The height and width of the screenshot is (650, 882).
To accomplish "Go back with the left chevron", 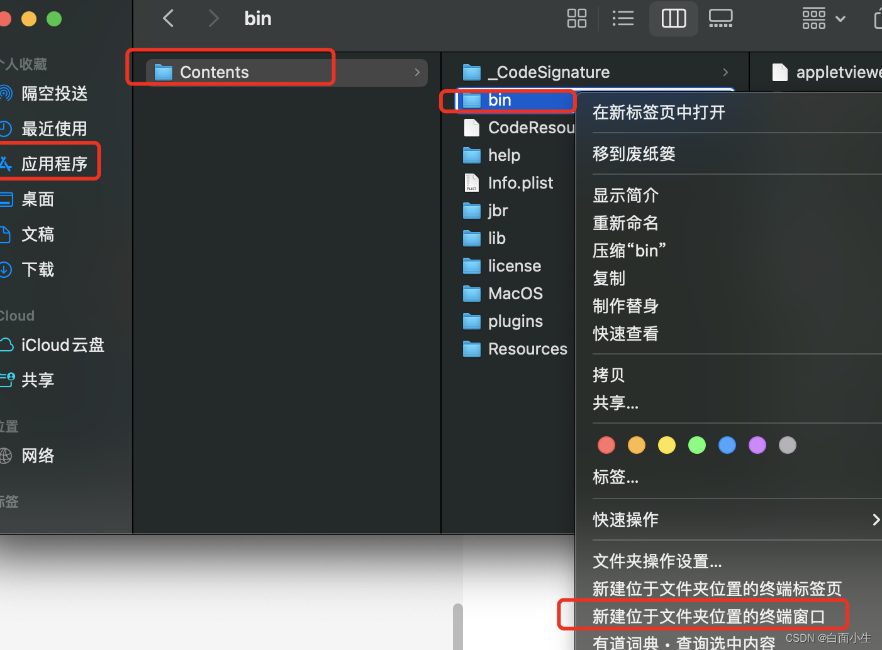I will (x=168, y=18).
